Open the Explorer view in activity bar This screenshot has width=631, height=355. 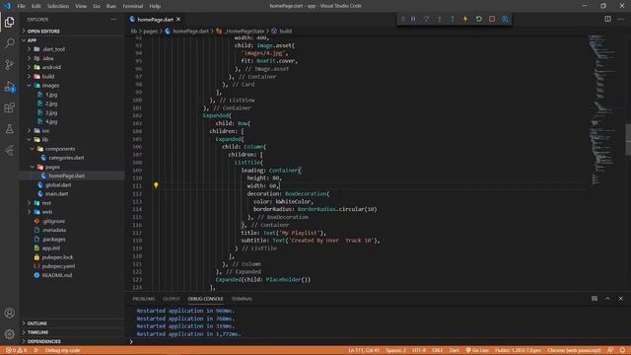[x=9, y=22]
